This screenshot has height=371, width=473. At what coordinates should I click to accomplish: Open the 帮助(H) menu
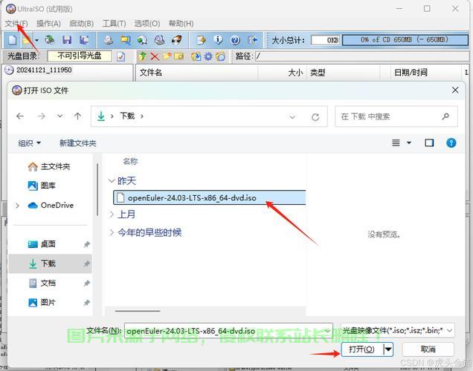tap(181, 24)
